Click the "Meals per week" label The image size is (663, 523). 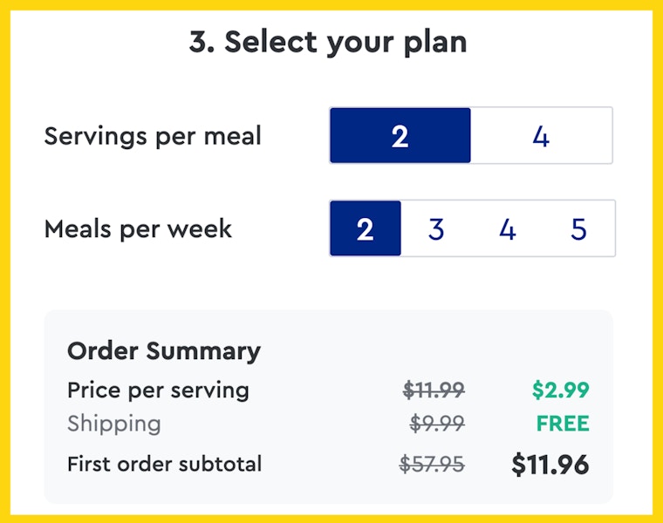pyautogui.click(x=138, y=228)
